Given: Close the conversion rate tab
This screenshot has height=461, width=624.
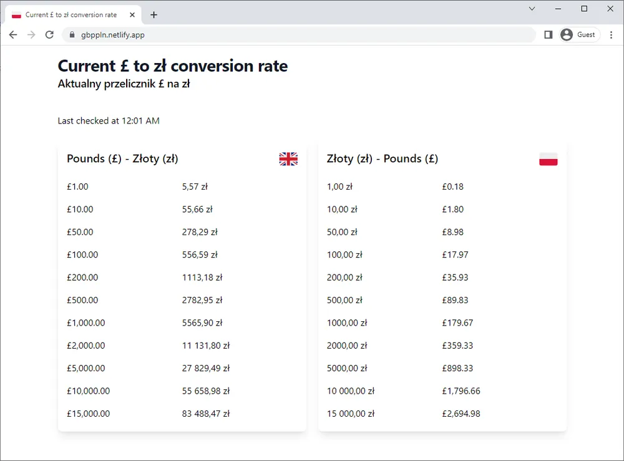Looking at the screenshot, I should (x=132, y=15).
